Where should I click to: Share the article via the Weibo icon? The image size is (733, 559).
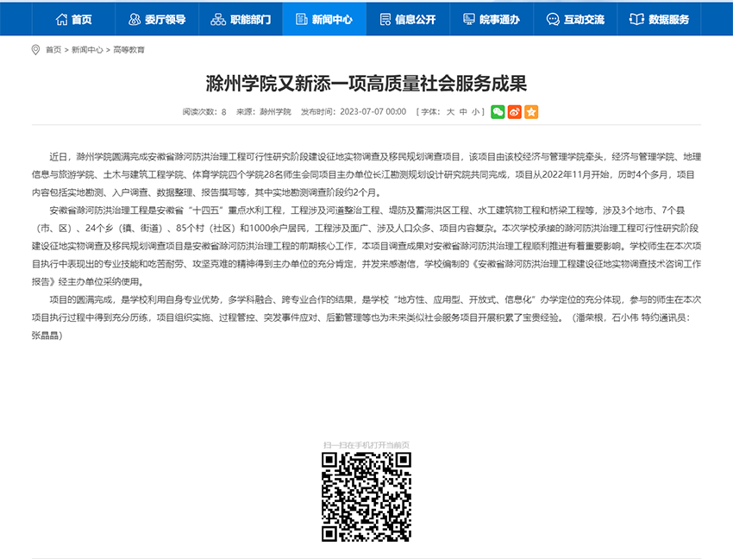(514, 112)
